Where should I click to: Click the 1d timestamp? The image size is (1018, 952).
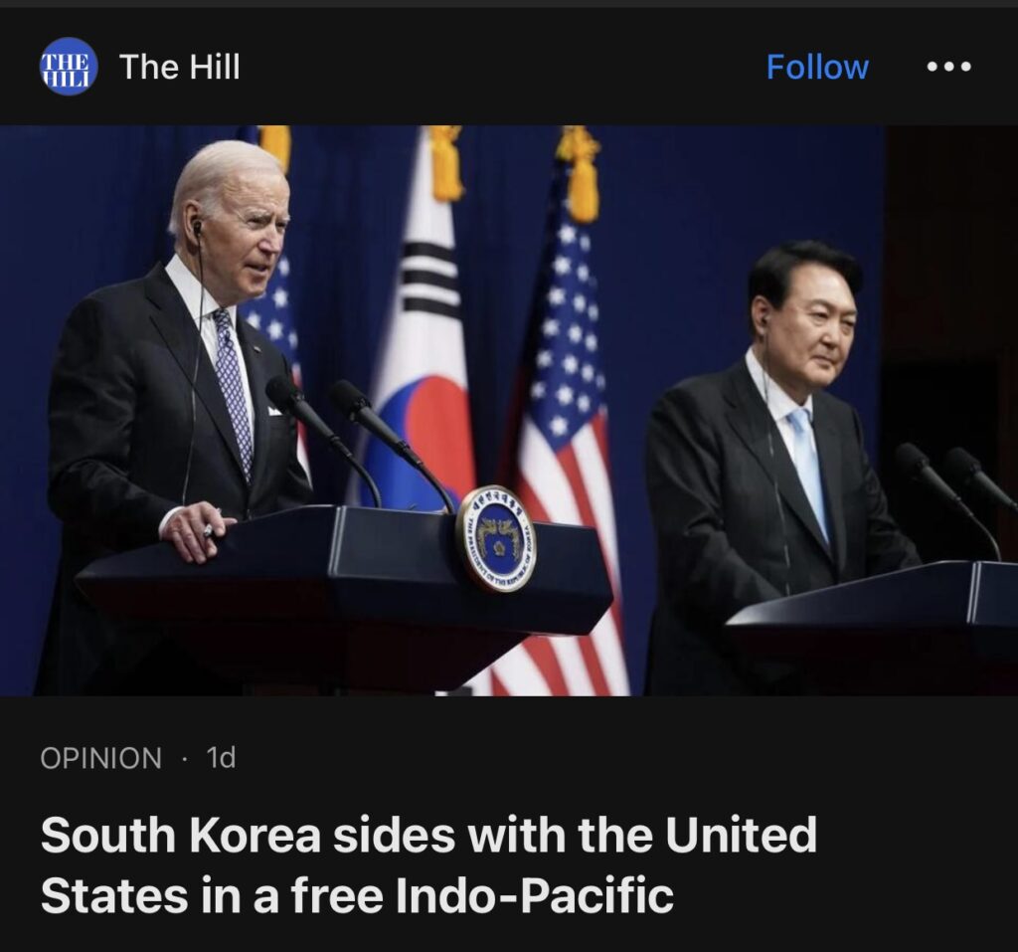(x=221, y=758)
